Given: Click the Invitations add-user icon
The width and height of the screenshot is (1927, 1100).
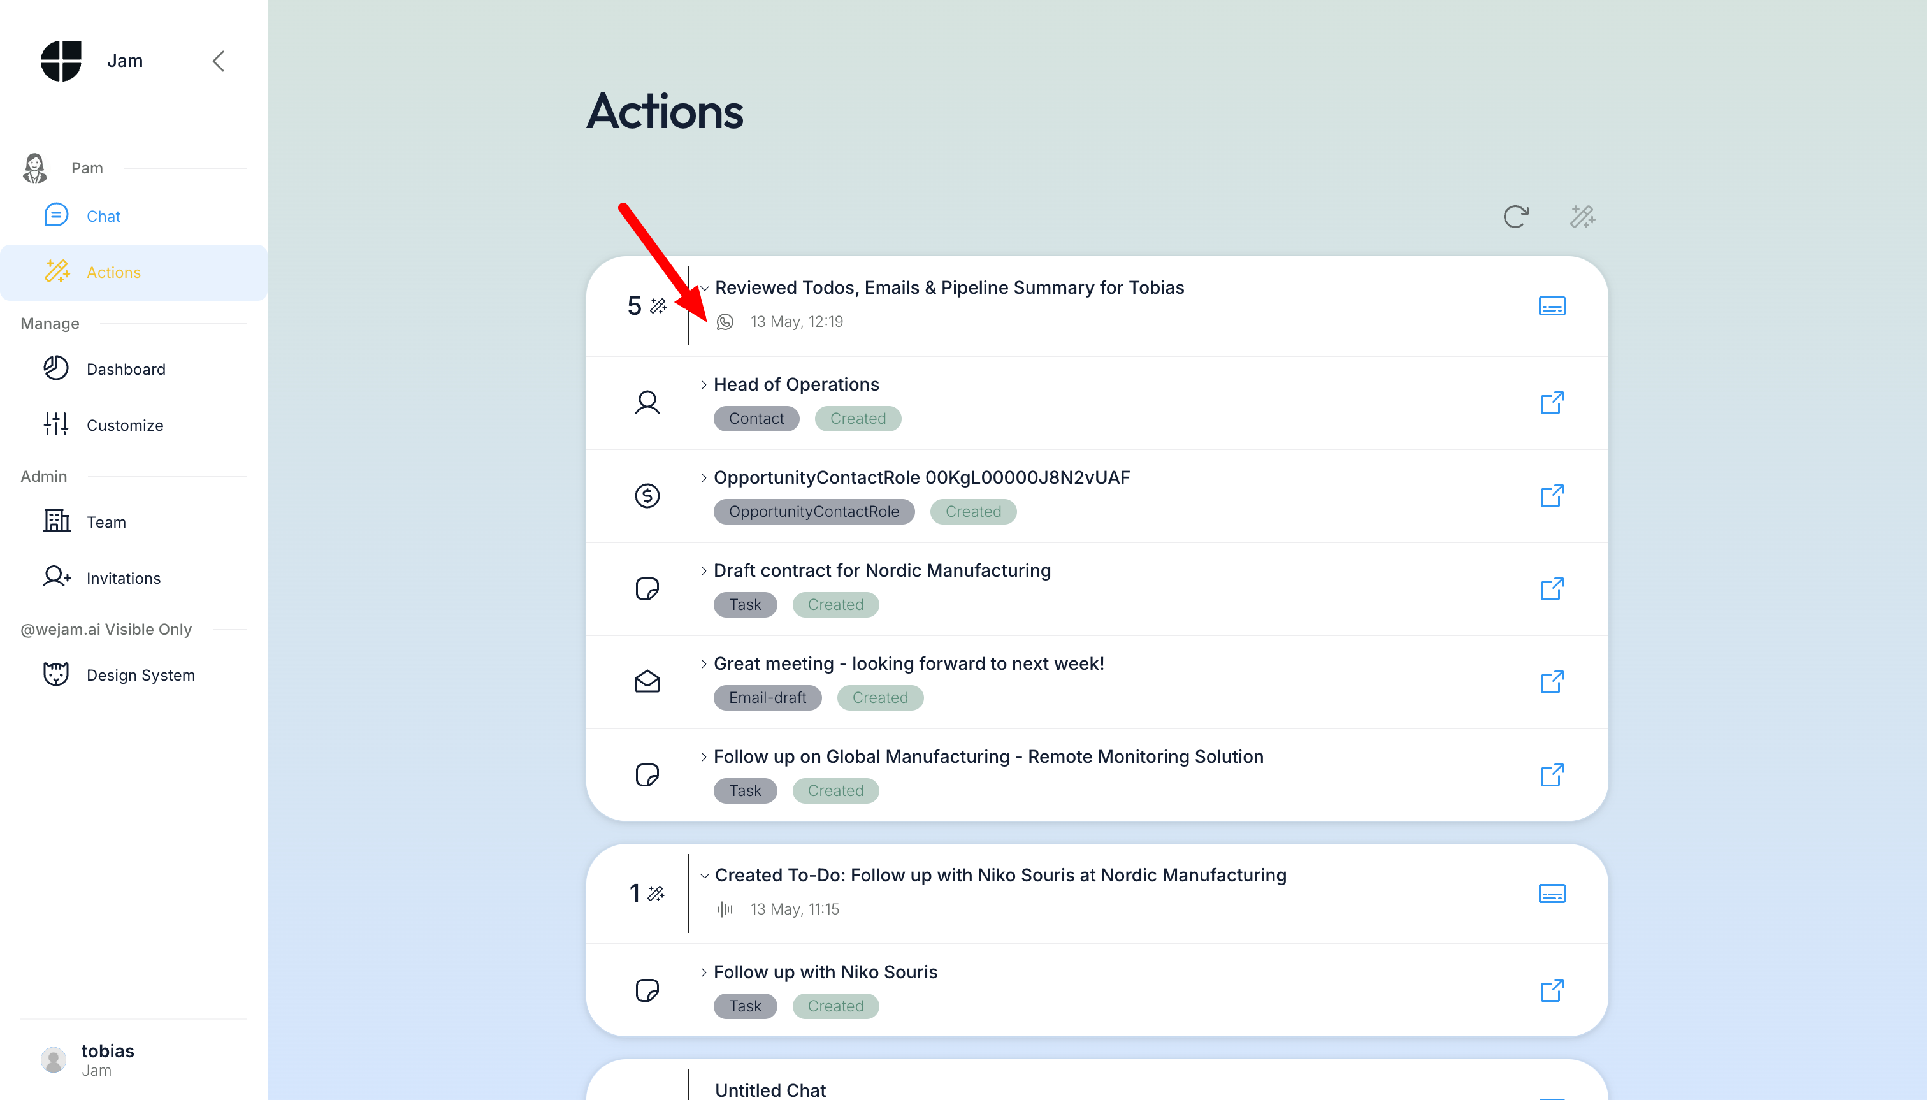Looking at the screenshot, I should pos(57,577).
